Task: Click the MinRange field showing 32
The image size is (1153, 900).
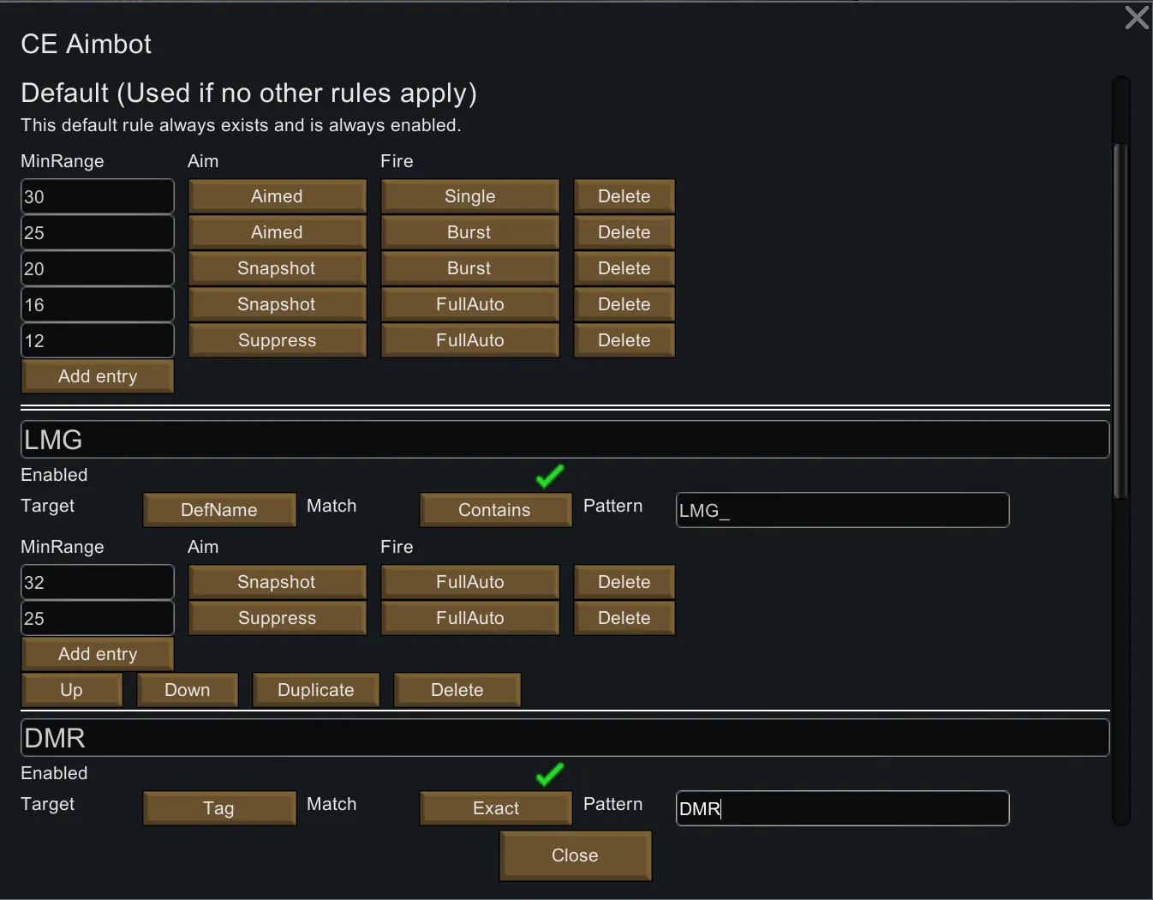Action: pos(97,582)
